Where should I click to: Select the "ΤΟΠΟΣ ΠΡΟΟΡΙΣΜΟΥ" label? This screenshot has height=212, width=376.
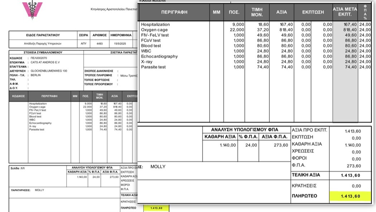point(98,84)
